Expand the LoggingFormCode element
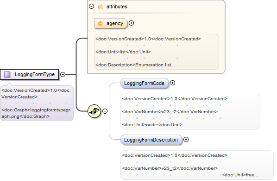 click(x=172, y=83)
